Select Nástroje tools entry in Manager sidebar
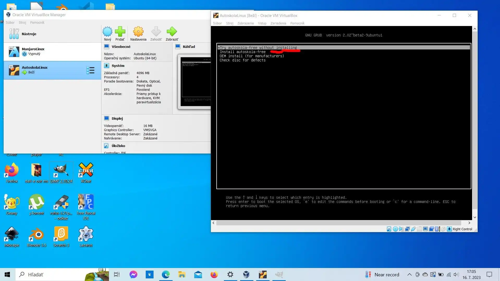The image size is (500, 281). pyautogui.click(x=52, y=34)
